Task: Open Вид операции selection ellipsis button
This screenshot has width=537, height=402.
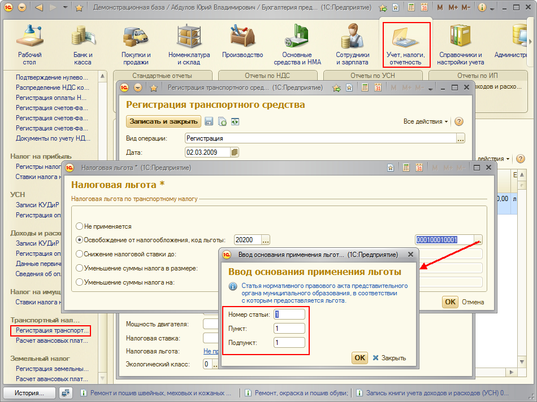Action: (x=461, y=138)
